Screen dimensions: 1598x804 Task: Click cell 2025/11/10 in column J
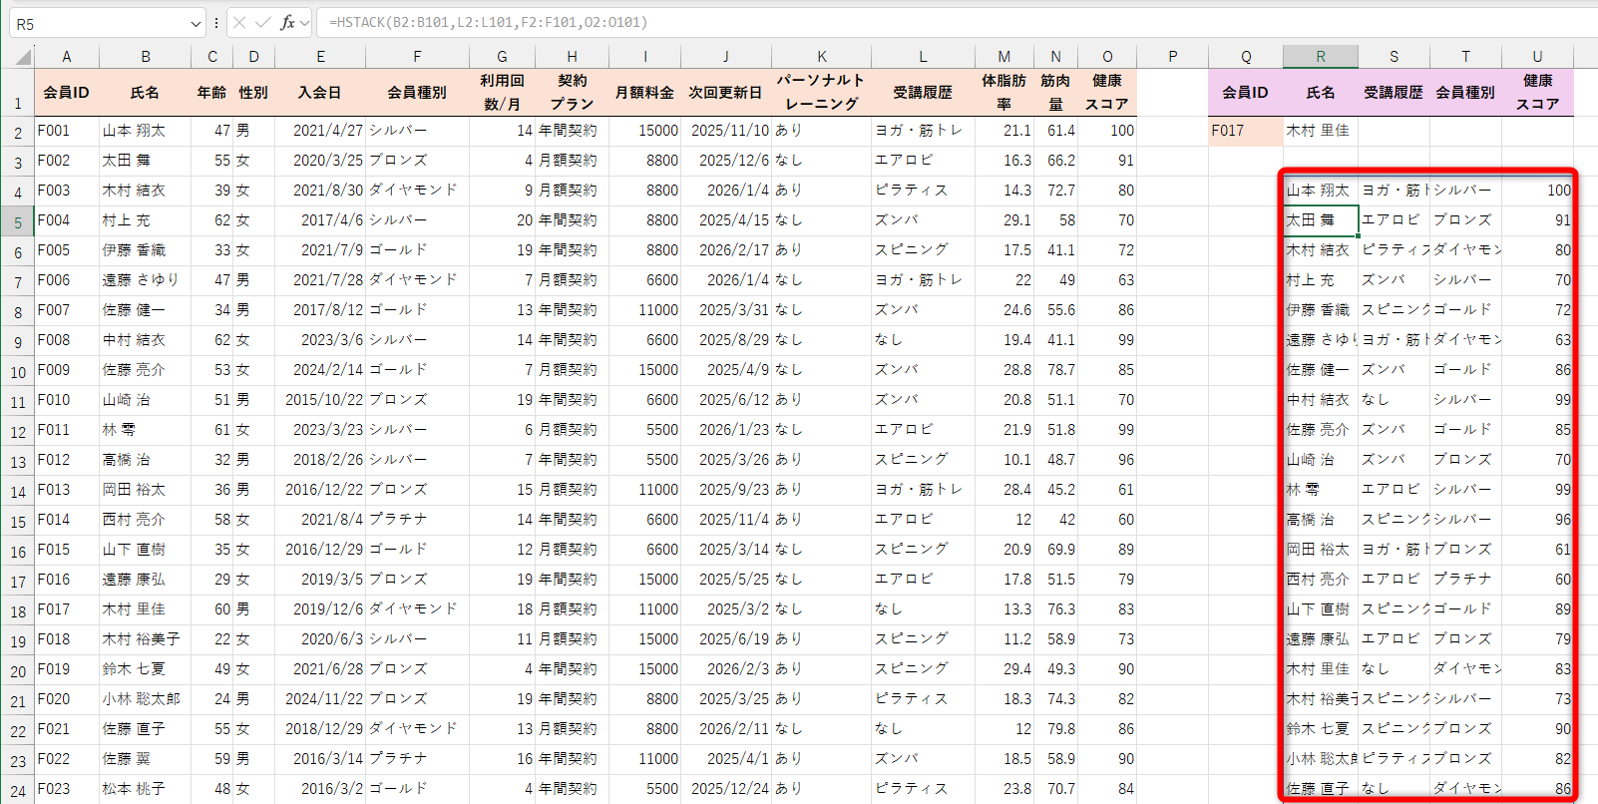(x=725, y=131)
